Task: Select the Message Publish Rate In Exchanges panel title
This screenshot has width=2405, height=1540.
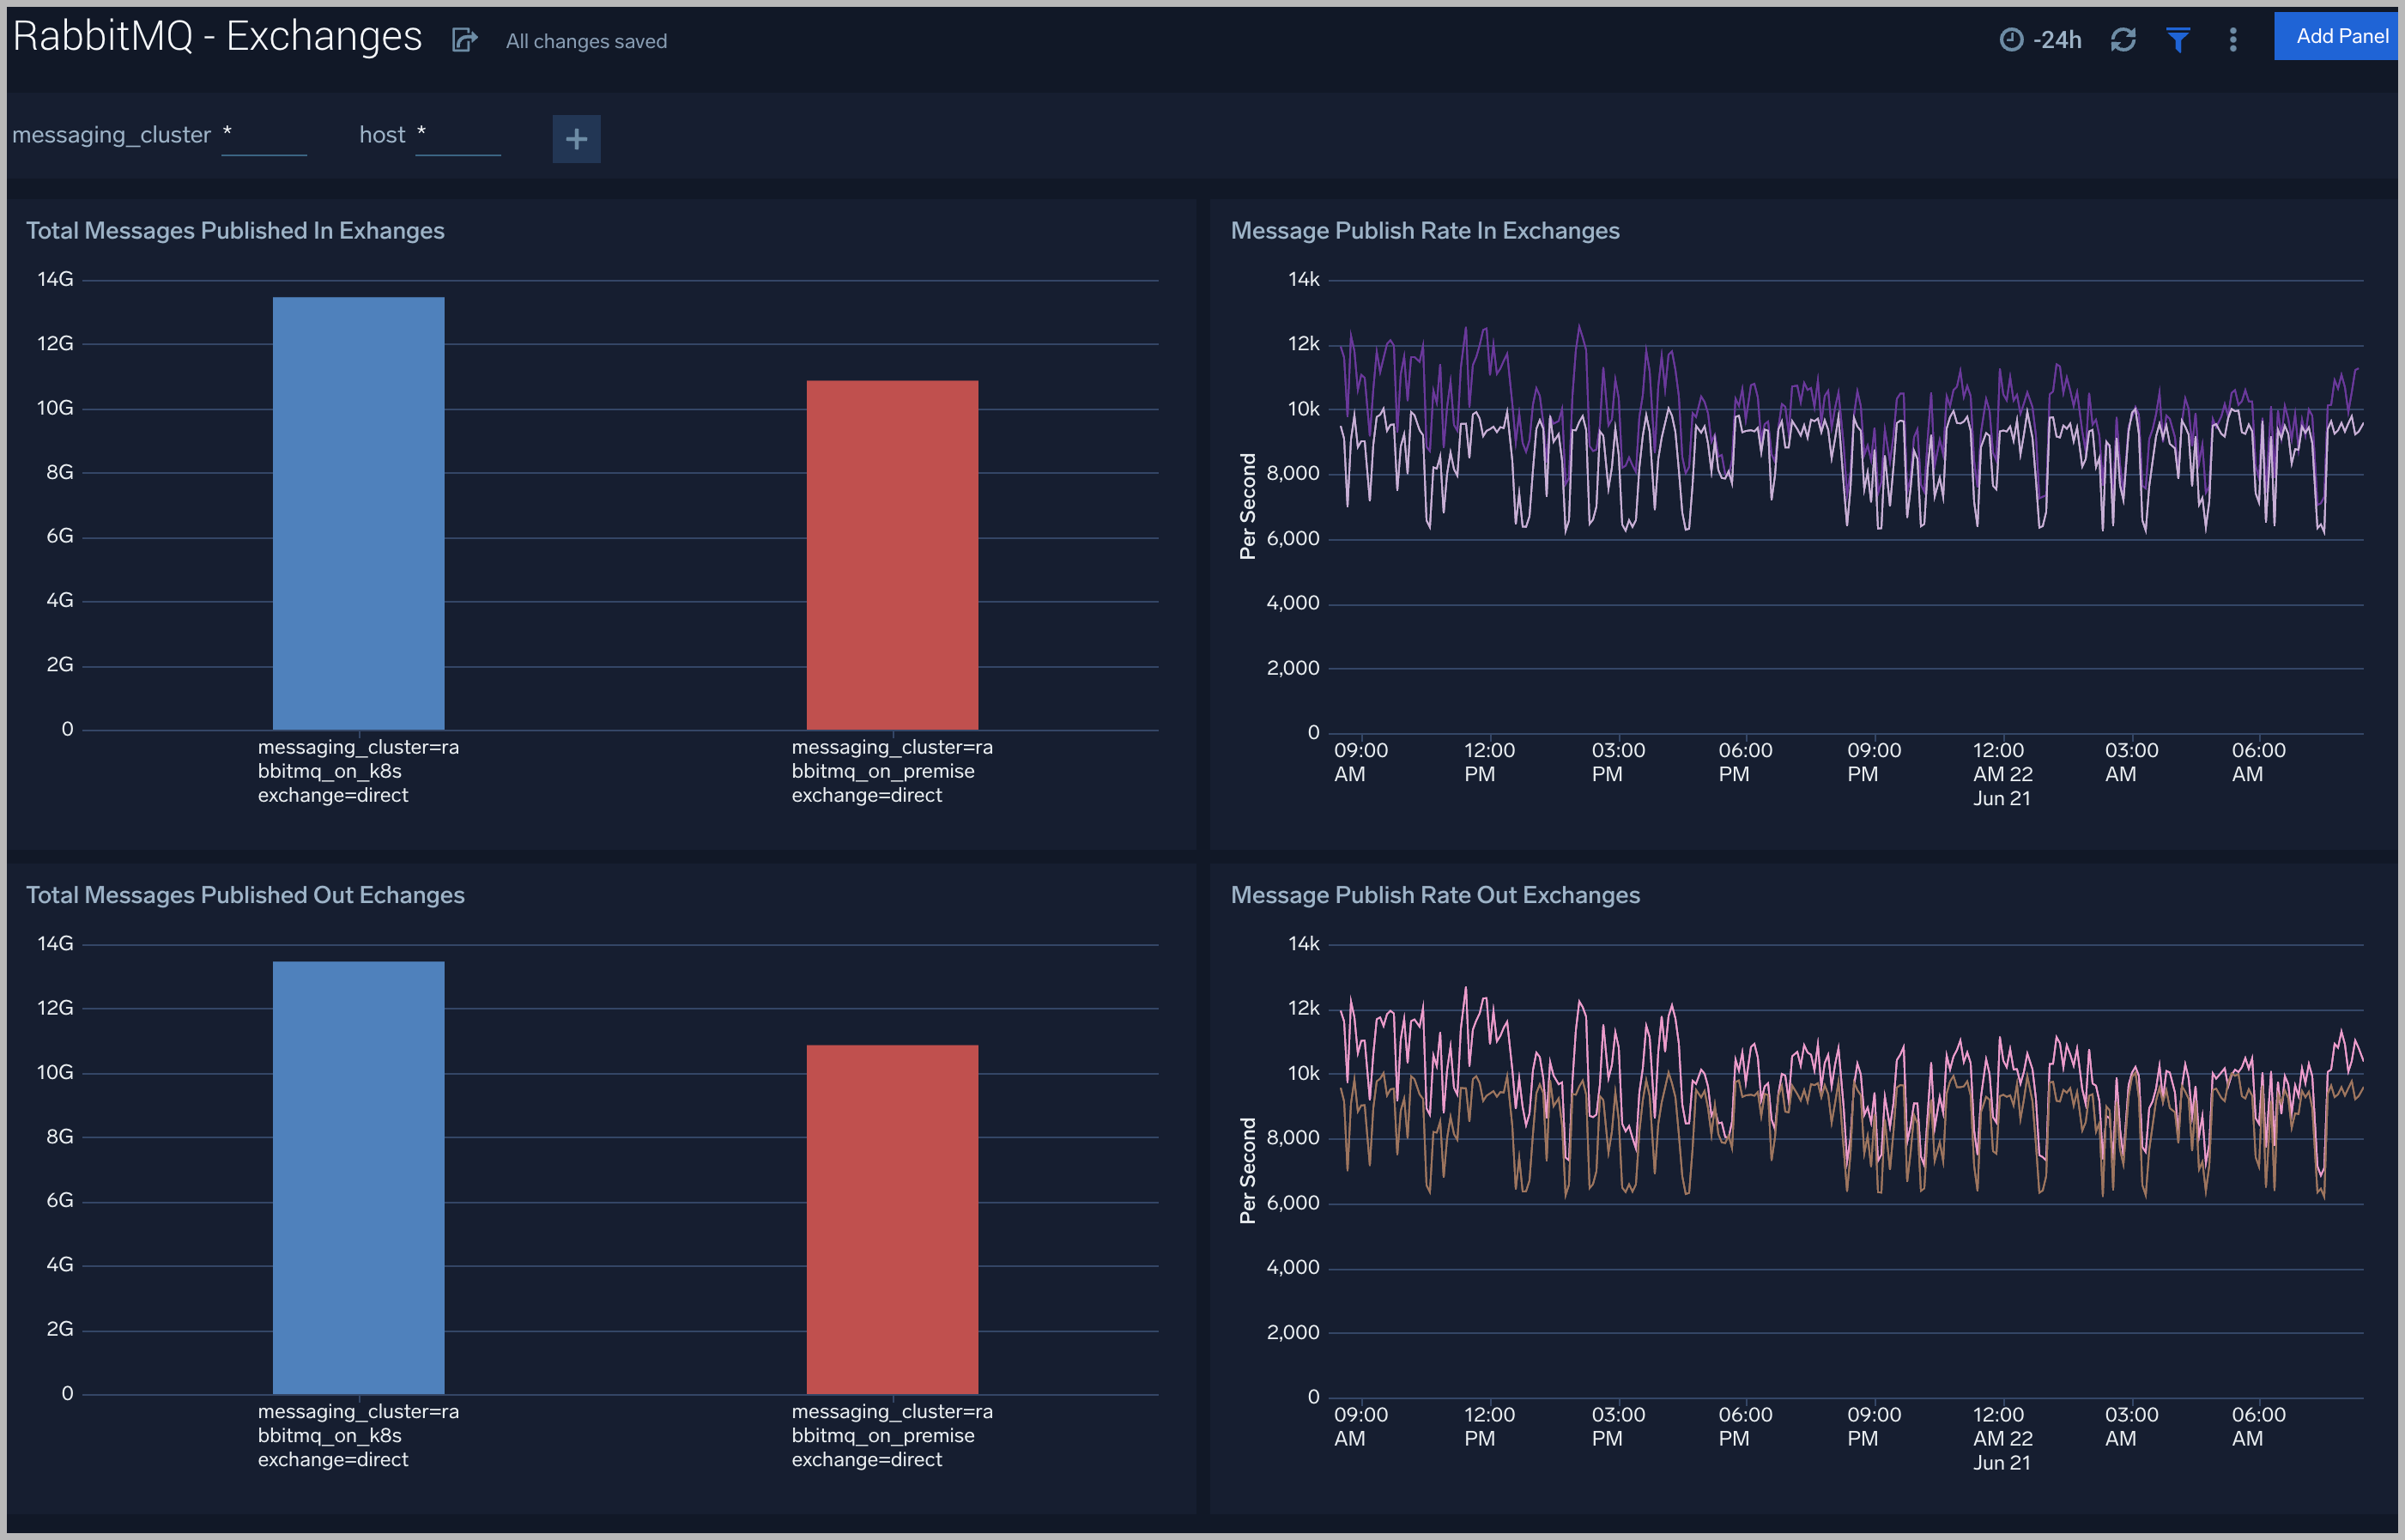Action: coord(1426,230)
